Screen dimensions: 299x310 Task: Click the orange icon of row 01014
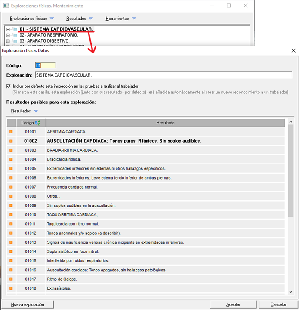11,251
